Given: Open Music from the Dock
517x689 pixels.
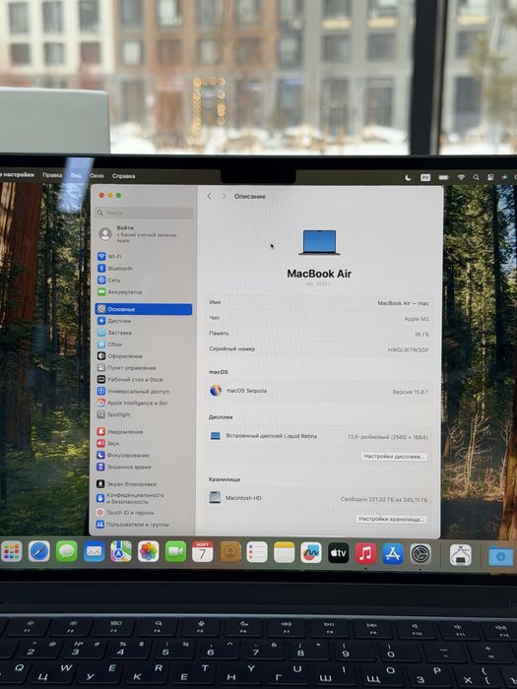Looking at the screenshot, I should [365, 553].
